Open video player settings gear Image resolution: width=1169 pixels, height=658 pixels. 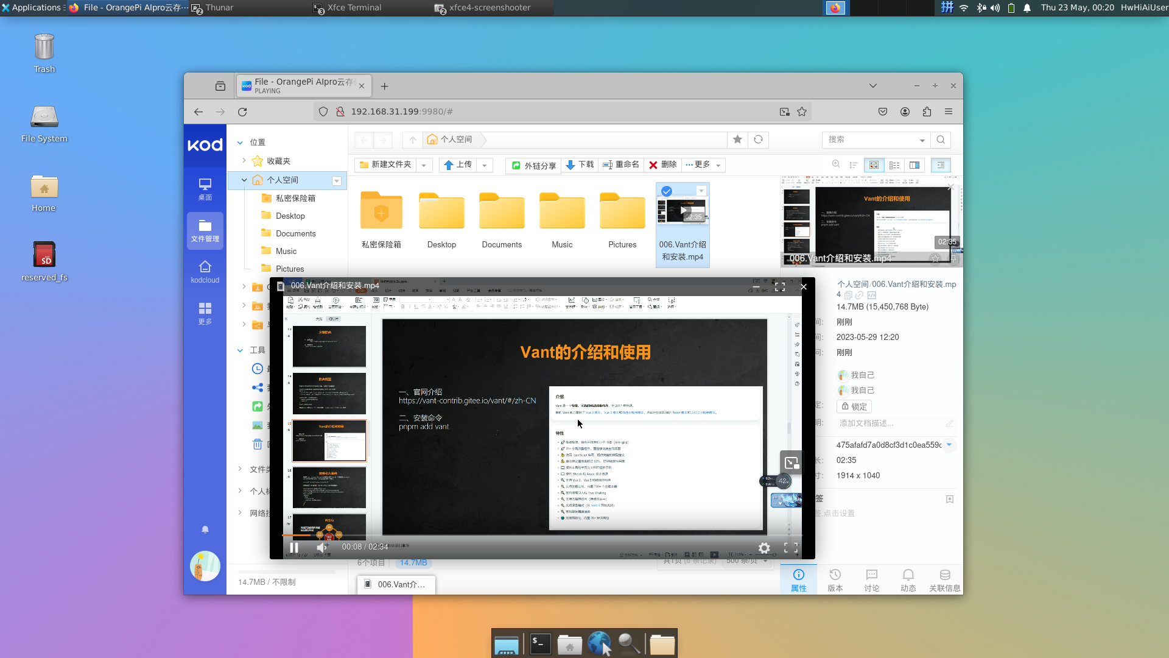[x=764, y=548]
